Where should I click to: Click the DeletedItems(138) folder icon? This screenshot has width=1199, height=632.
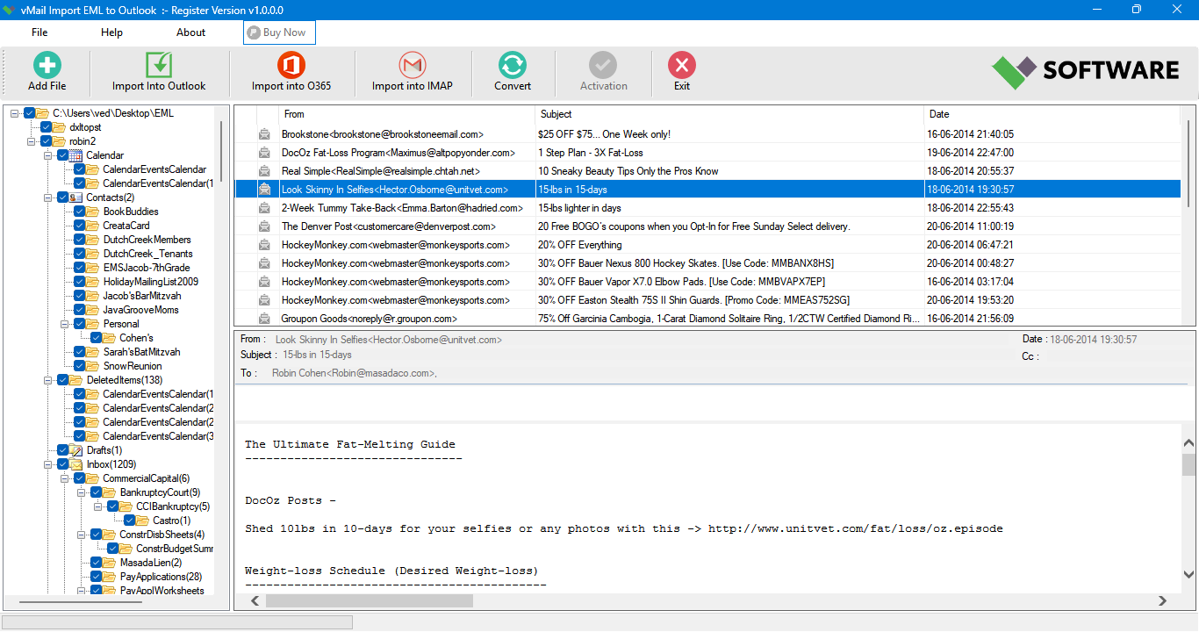(x=75, y=380)
